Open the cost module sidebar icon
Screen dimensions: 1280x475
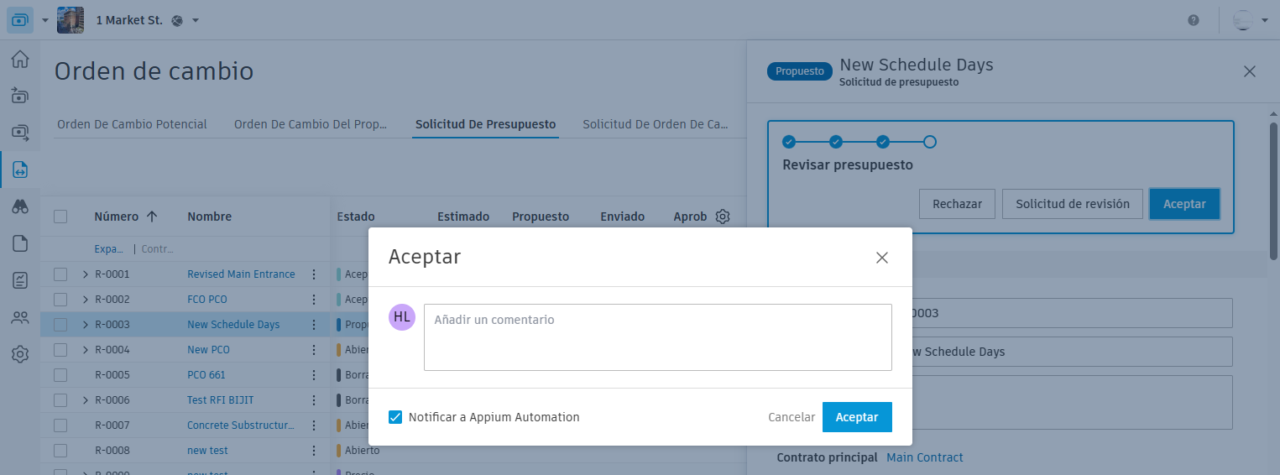[20, 133]
